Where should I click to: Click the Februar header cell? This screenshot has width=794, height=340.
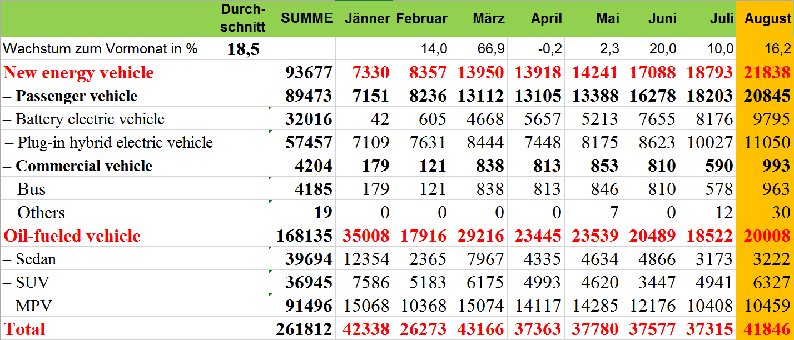point(421,19)
